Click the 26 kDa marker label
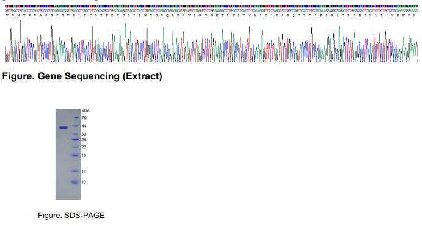The width and height of the screenshot is (422, 226). point(84,140)
